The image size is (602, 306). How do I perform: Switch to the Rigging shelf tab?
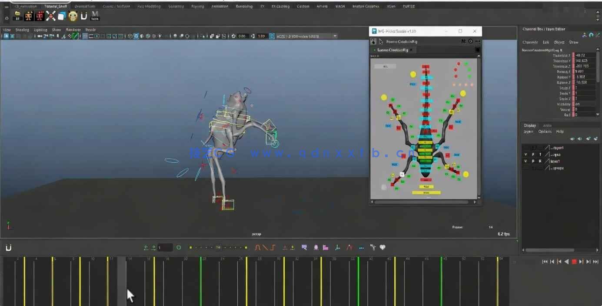[x=197, y=7]
